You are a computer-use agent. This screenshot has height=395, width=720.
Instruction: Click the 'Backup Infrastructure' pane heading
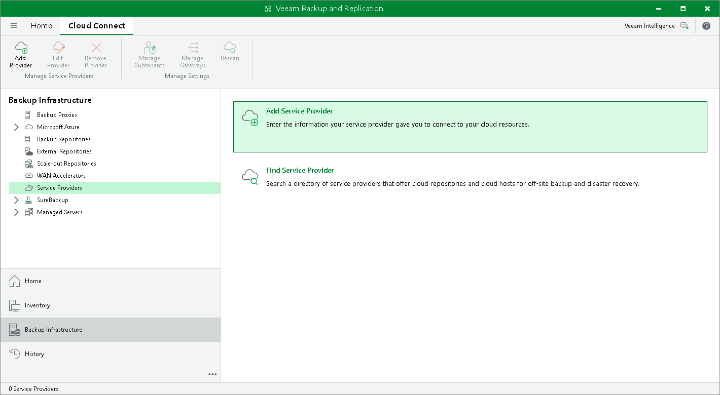pos(50,100)
